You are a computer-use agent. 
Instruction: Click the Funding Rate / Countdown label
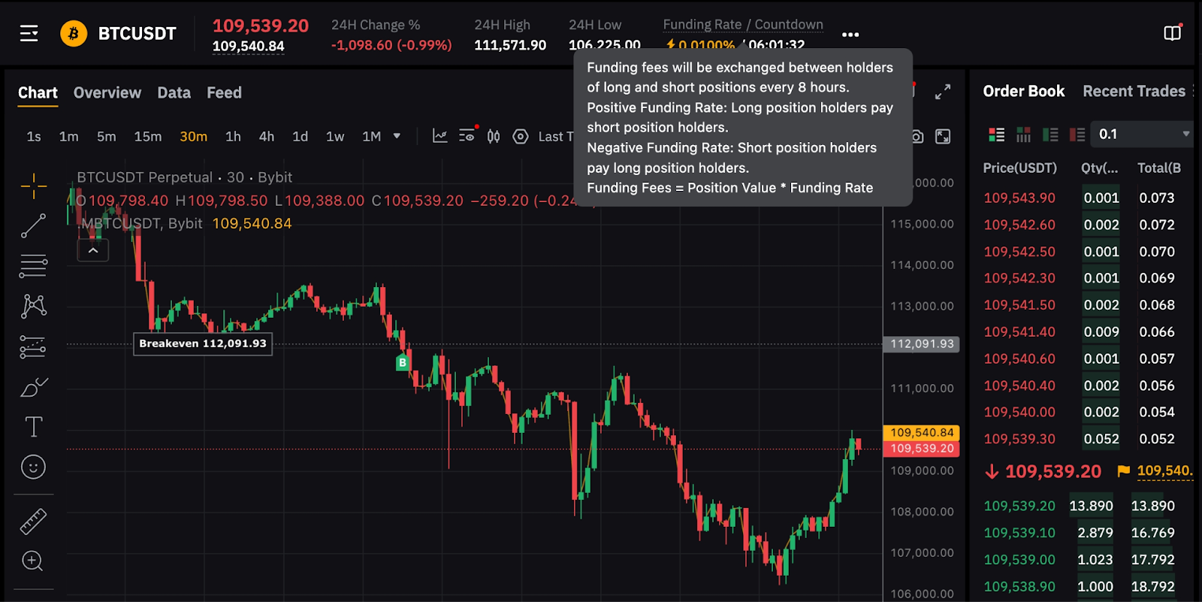[742, 24]
